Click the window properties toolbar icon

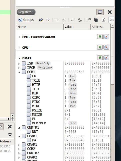(89, 20)
